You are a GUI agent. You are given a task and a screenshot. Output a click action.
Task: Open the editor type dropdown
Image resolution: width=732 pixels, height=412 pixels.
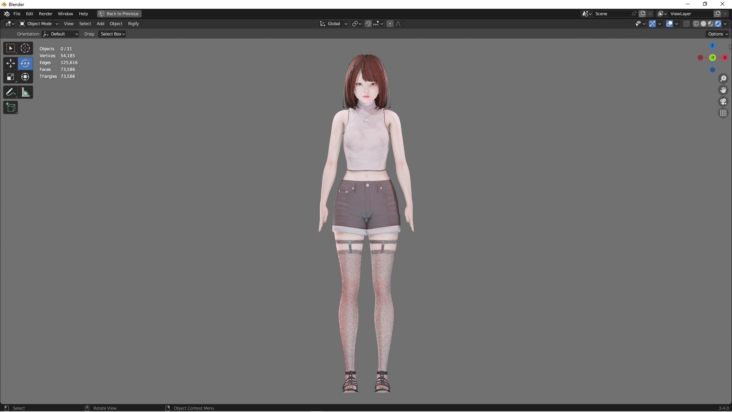coord(10,24)
